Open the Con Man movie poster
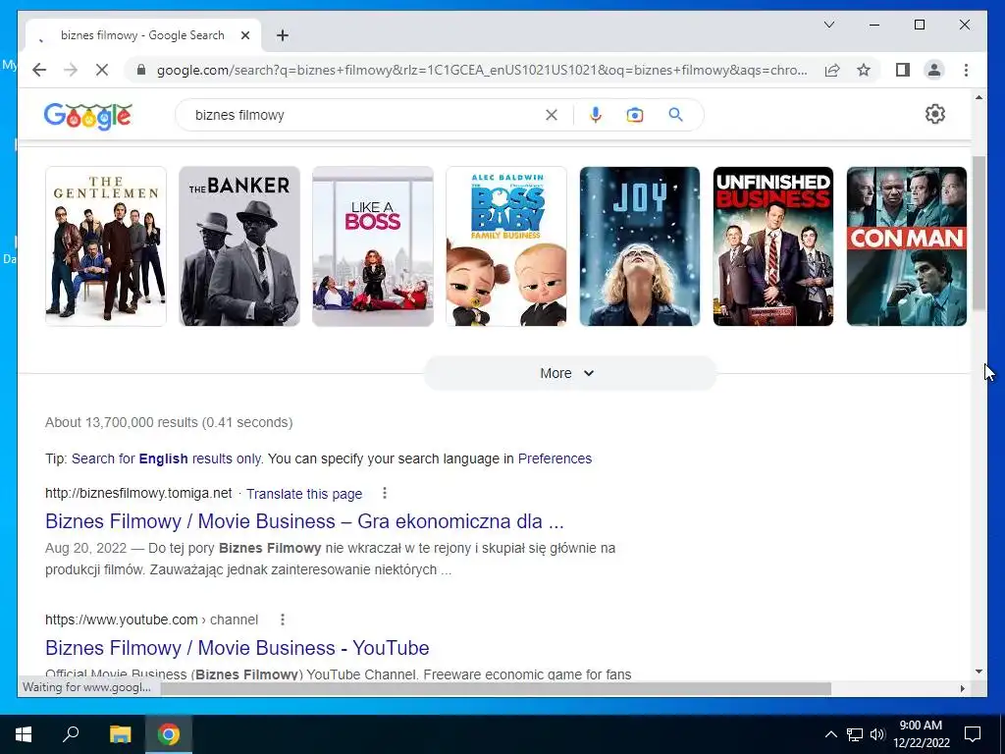 click(x=907, y=246)
